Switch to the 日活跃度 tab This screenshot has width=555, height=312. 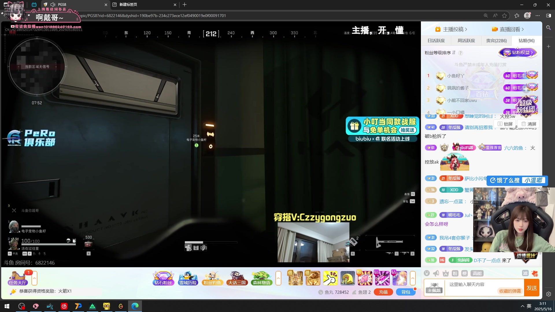pos(436,41)
